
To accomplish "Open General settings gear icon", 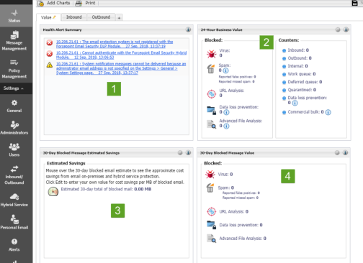I will [x=14, y=103].
